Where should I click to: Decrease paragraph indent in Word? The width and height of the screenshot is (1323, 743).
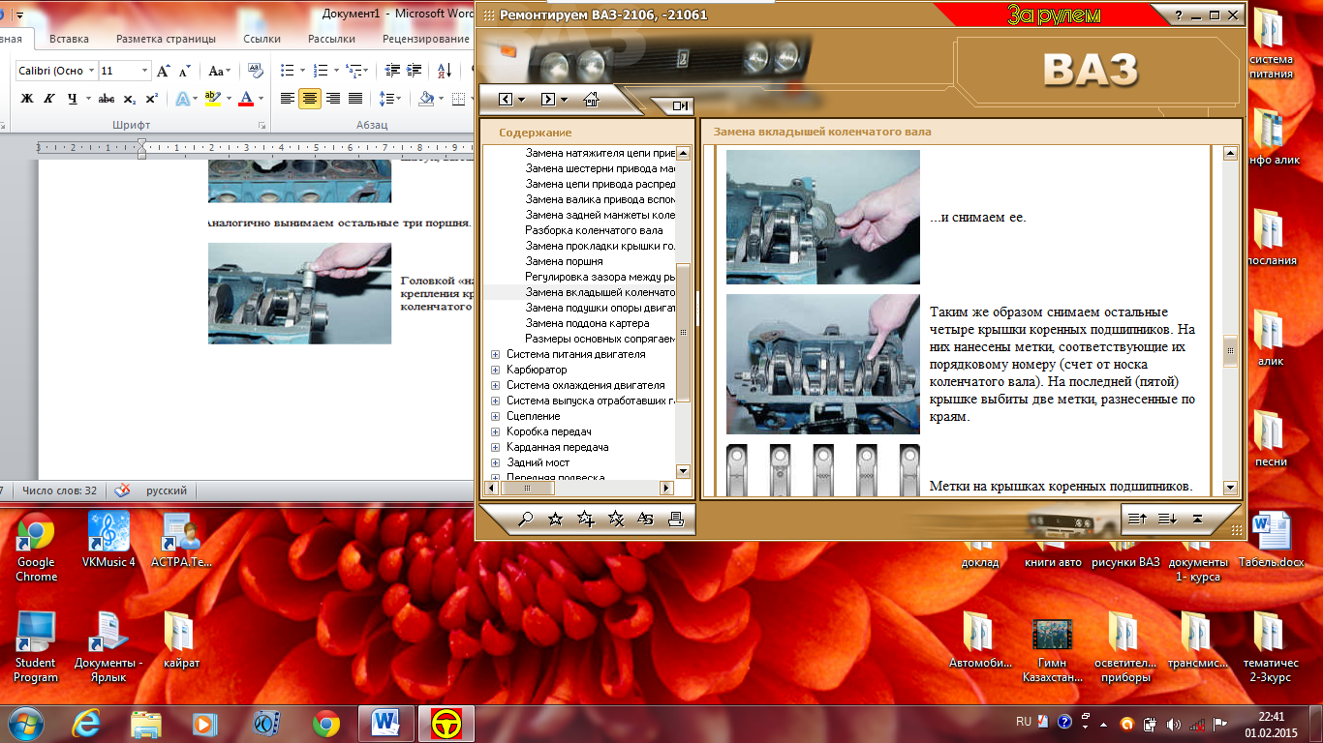pos(392,71)
